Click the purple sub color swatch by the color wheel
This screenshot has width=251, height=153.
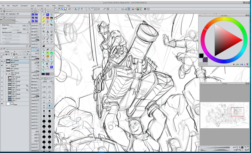click(205, 60)
